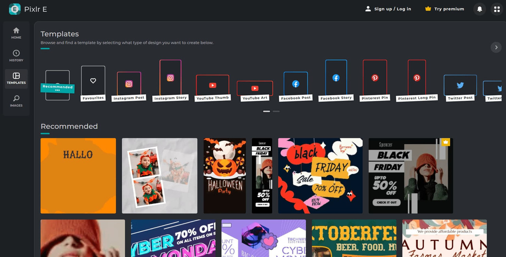
Task: Choose the Facebook Story template type
Action: point(336,81)
